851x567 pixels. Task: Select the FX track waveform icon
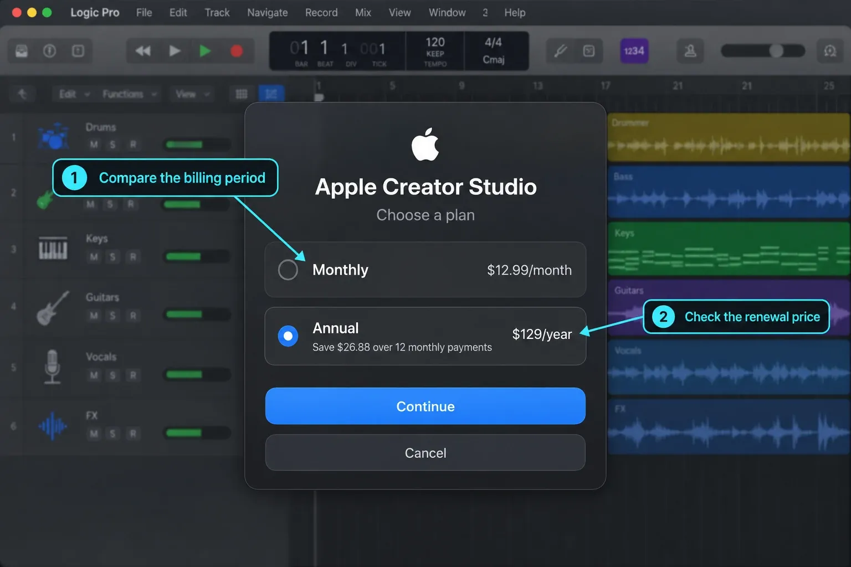coord(53,426)
